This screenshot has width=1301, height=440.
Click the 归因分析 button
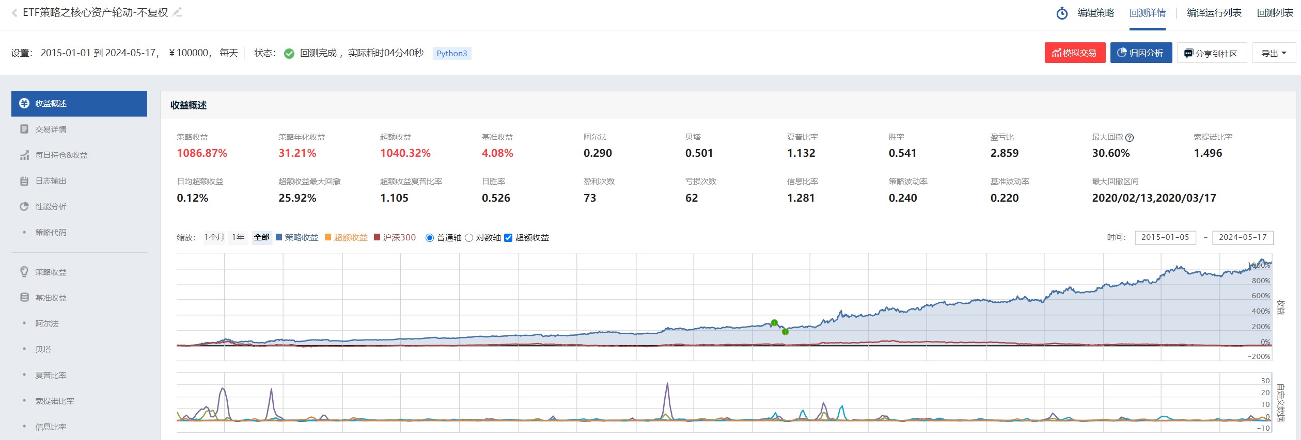[1141, 53]
